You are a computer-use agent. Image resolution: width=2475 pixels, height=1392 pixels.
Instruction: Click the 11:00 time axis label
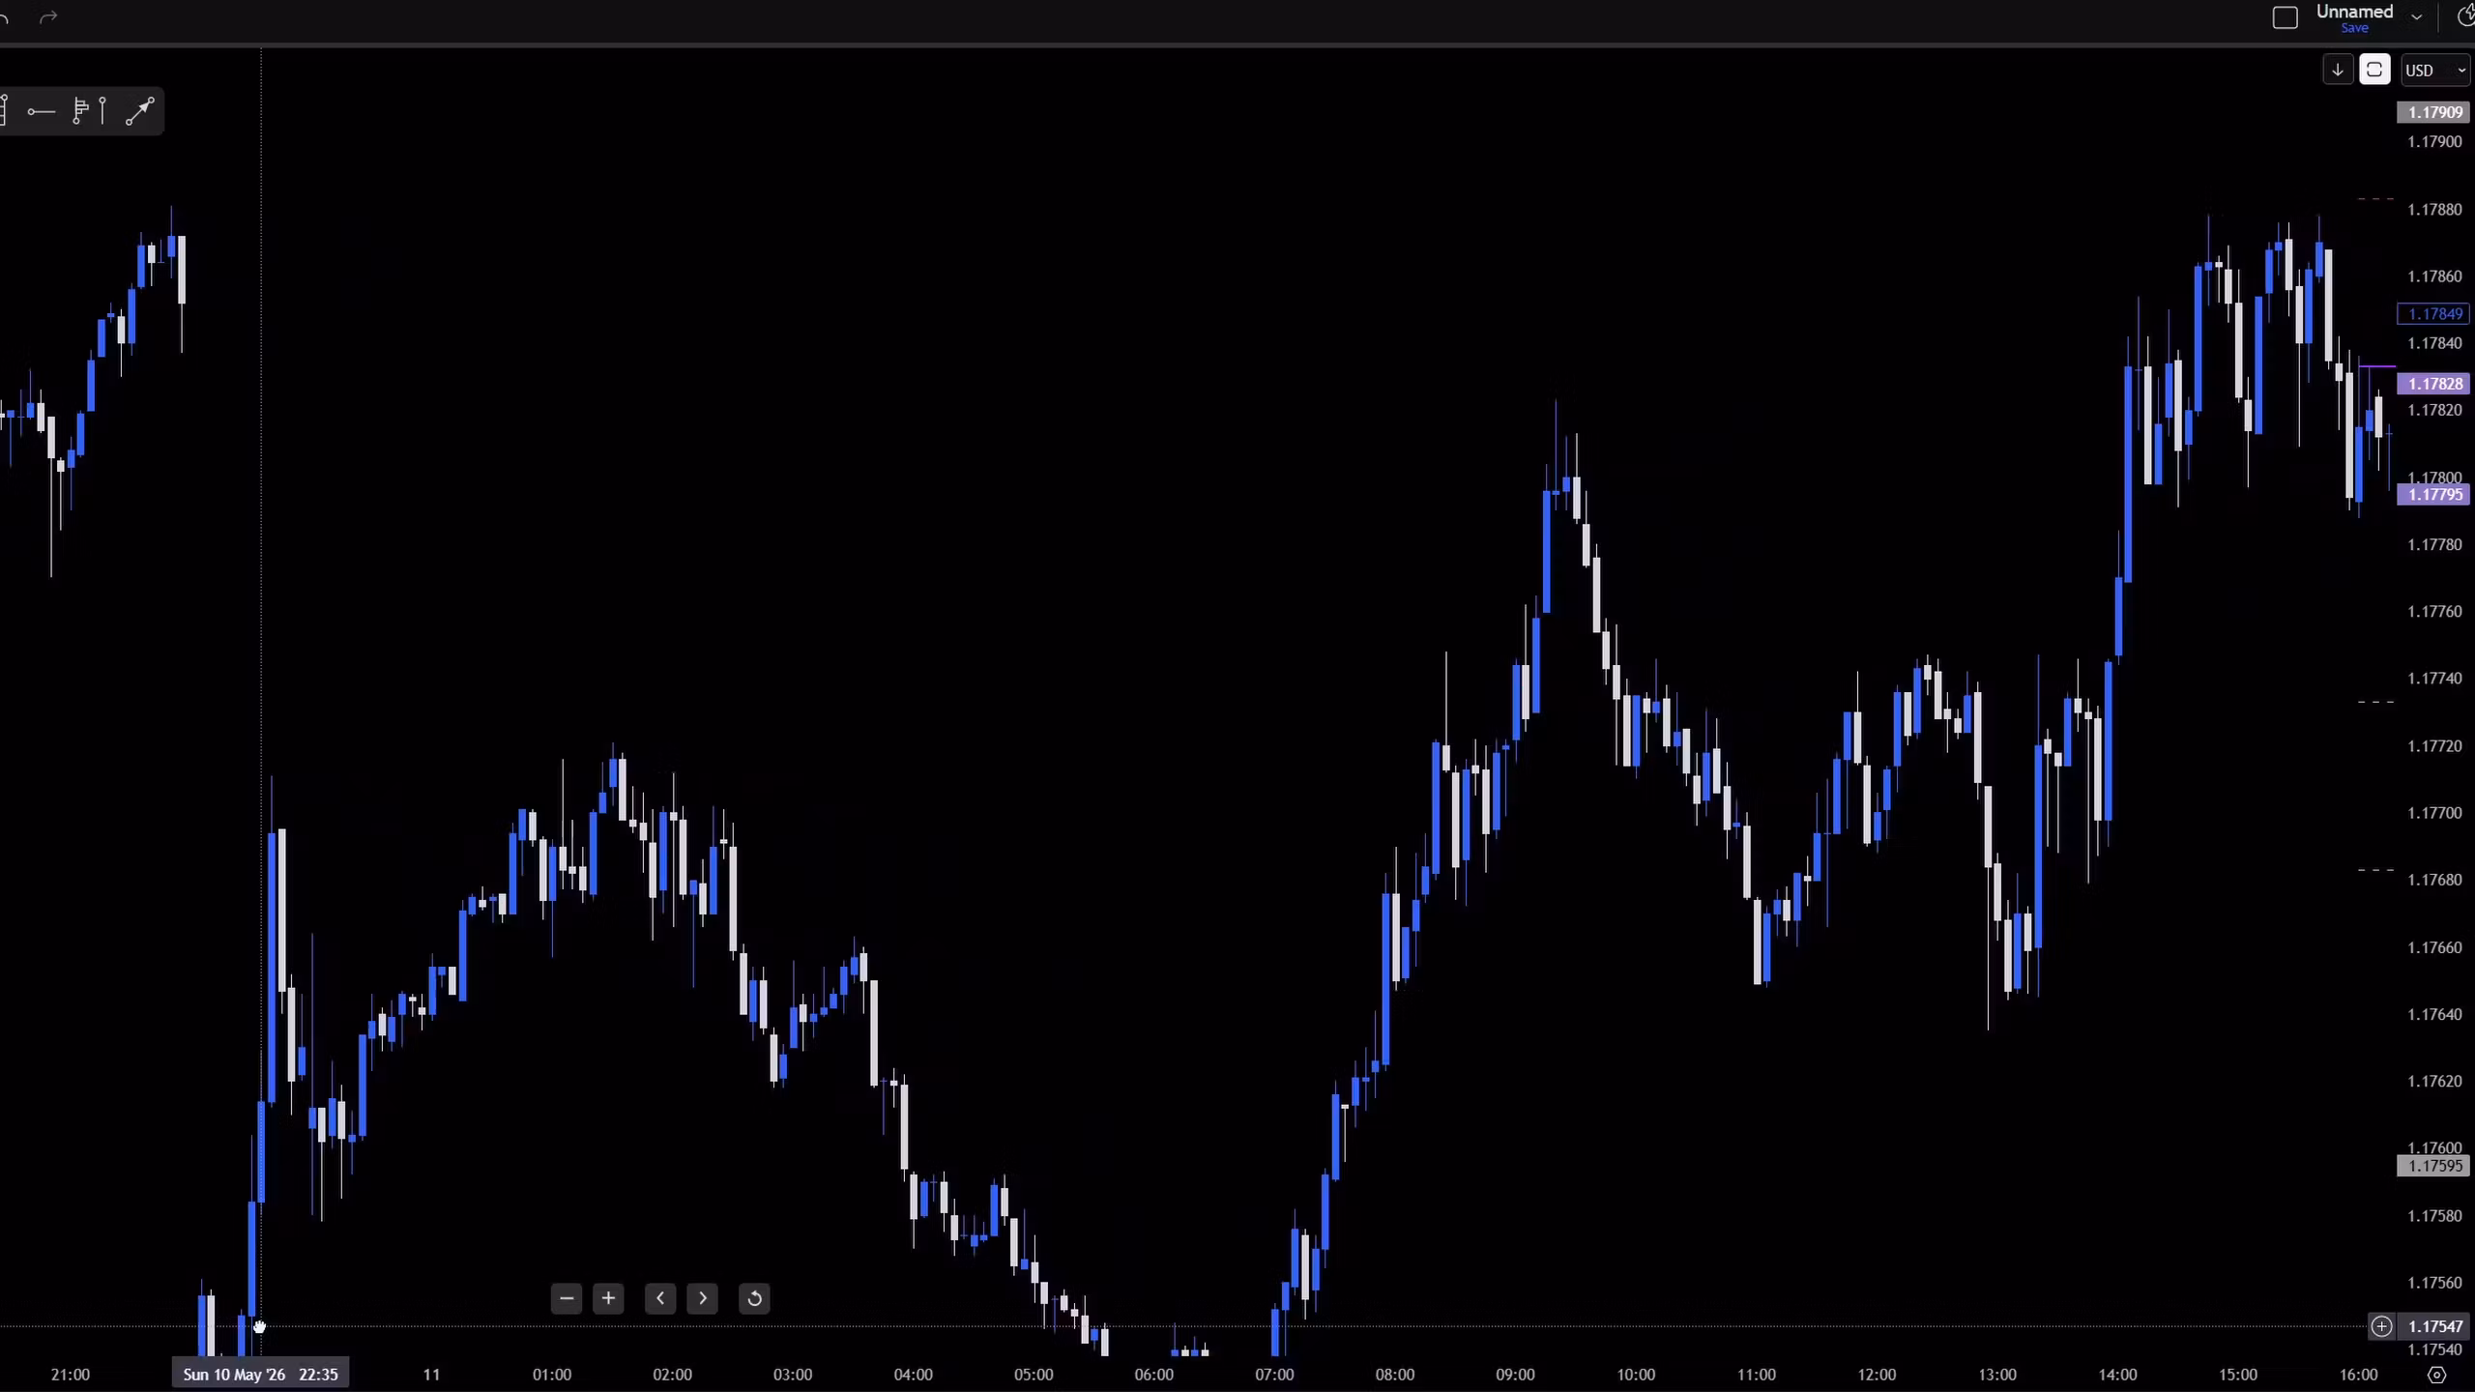click(1757, 1375)
